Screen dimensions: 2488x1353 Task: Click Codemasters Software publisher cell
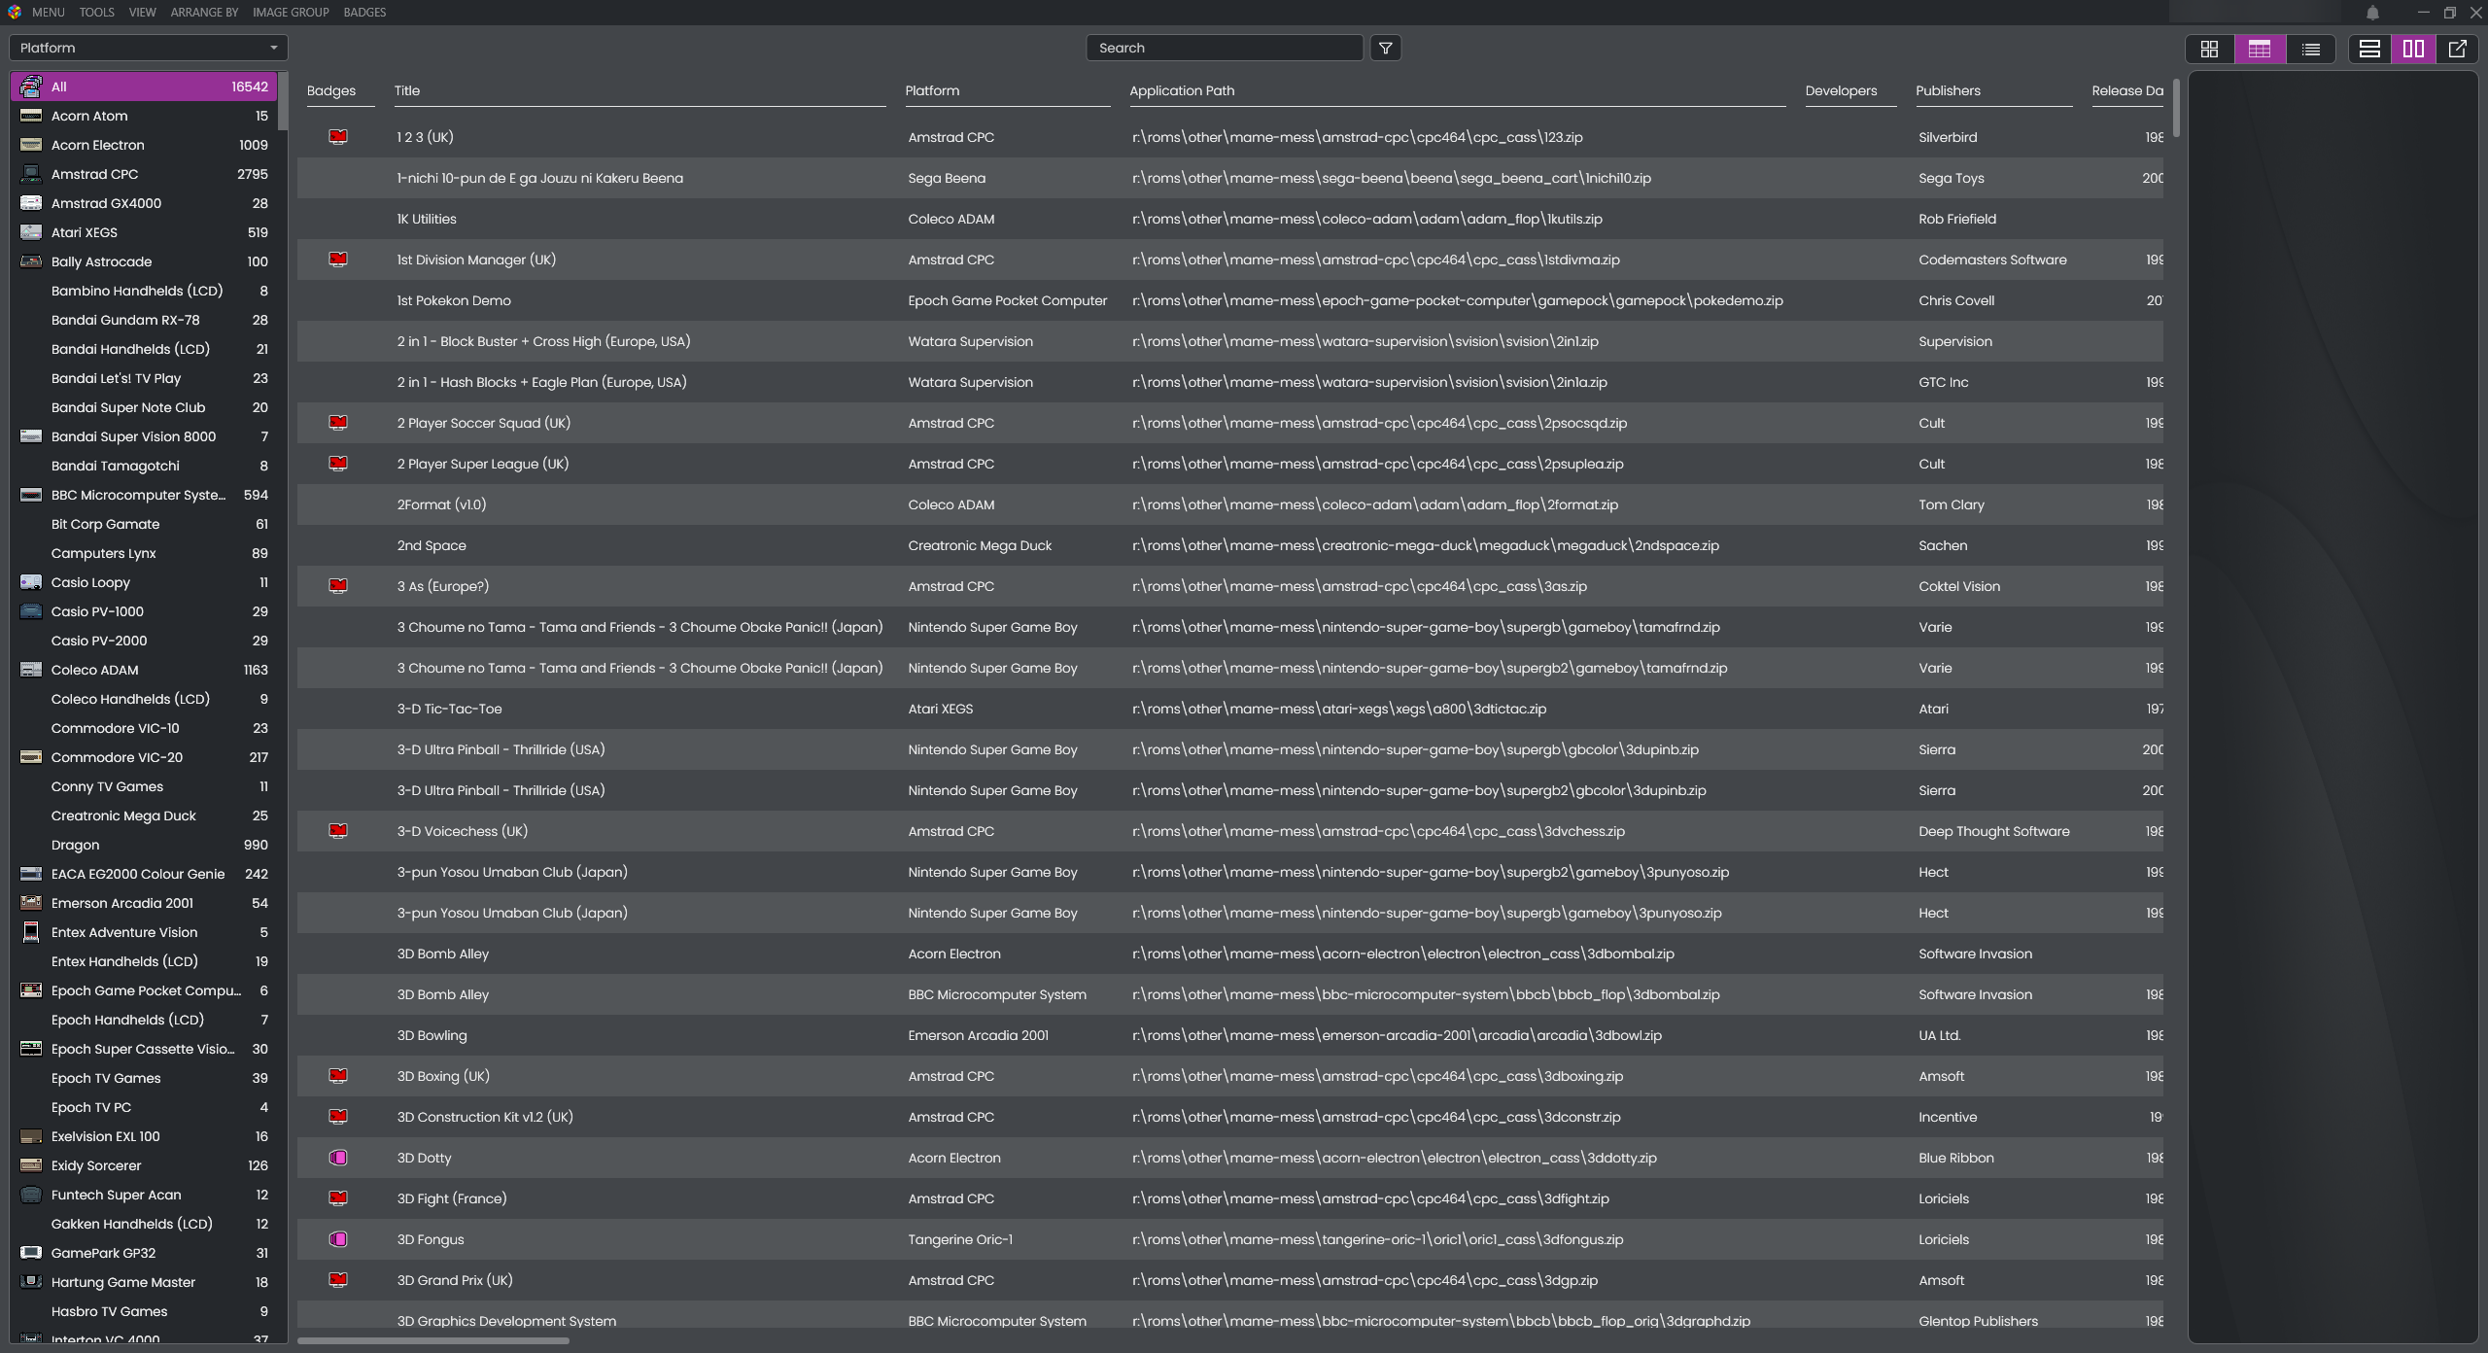(1992, 260)
